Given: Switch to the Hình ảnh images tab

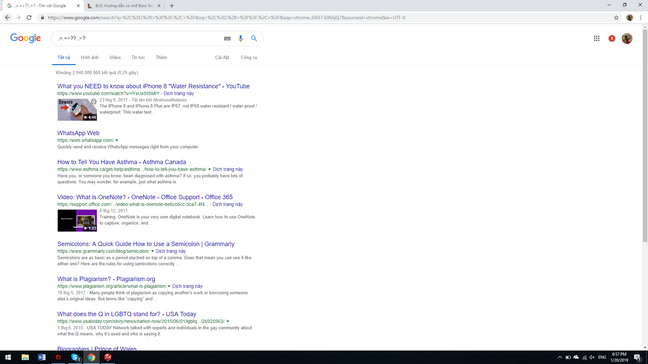Looking at the screenshot, I should 89,57.
